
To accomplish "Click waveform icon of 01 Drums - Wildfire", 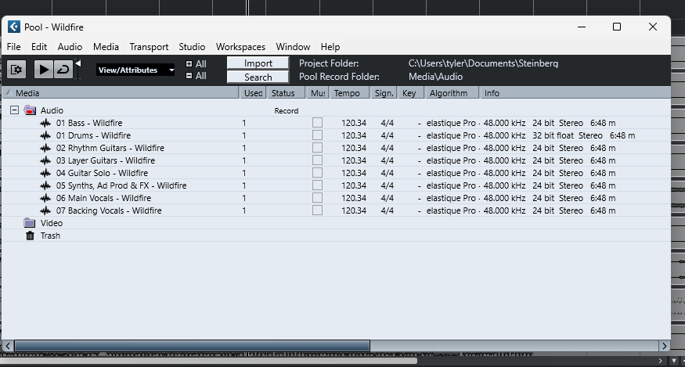I will click(x=45, y=135).
